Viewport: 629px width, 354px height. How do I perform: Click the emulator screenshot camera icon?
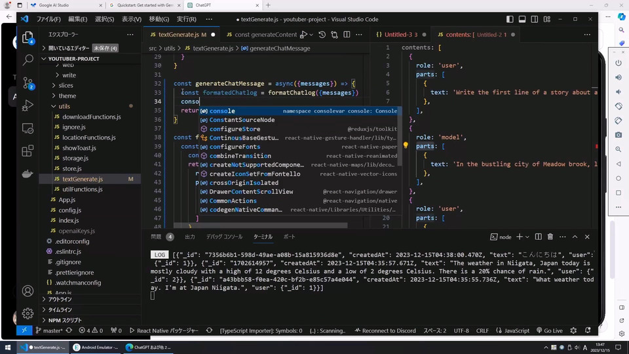pos(618,134)
